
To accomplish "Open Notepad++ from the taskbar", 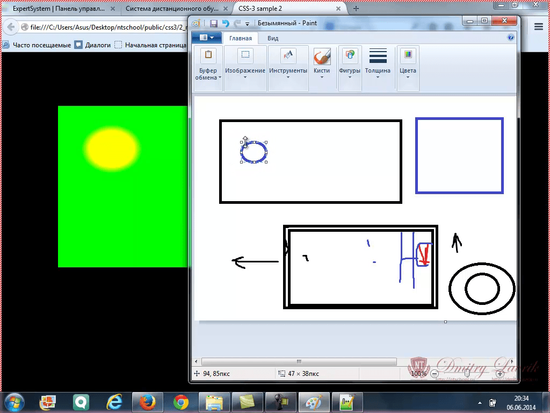I will click(x=348, y=402).
